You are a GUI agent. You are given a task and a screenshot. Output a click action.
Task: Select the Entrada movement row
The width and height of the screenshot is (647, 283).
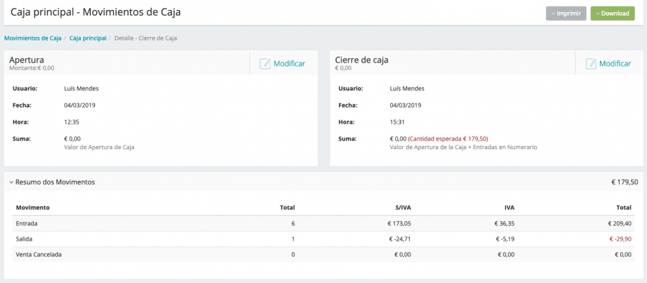[27, 223]
